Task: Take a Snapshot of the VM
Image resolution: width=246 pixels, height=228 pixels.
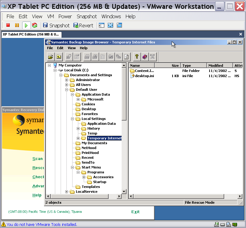Action: click(x=56, y=26)
